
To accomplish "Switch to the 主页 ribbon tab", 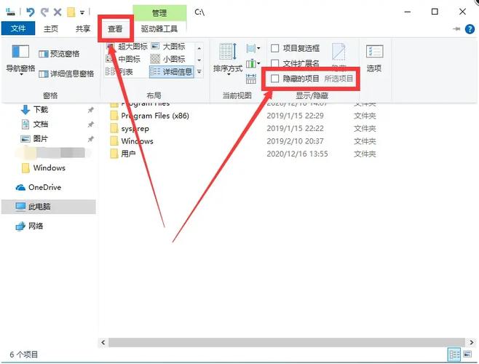I will tap(51, 28).
